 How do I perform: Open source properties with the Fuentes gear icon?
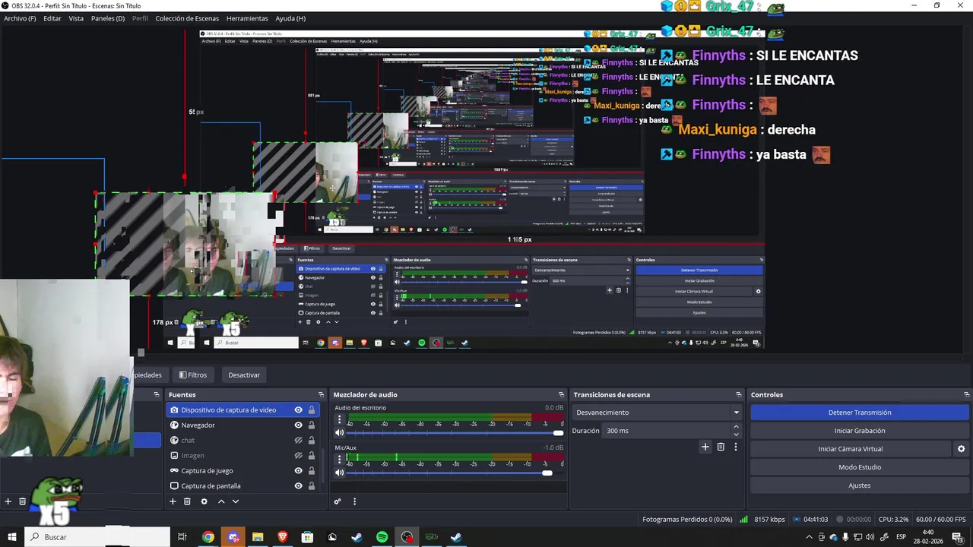204,501
